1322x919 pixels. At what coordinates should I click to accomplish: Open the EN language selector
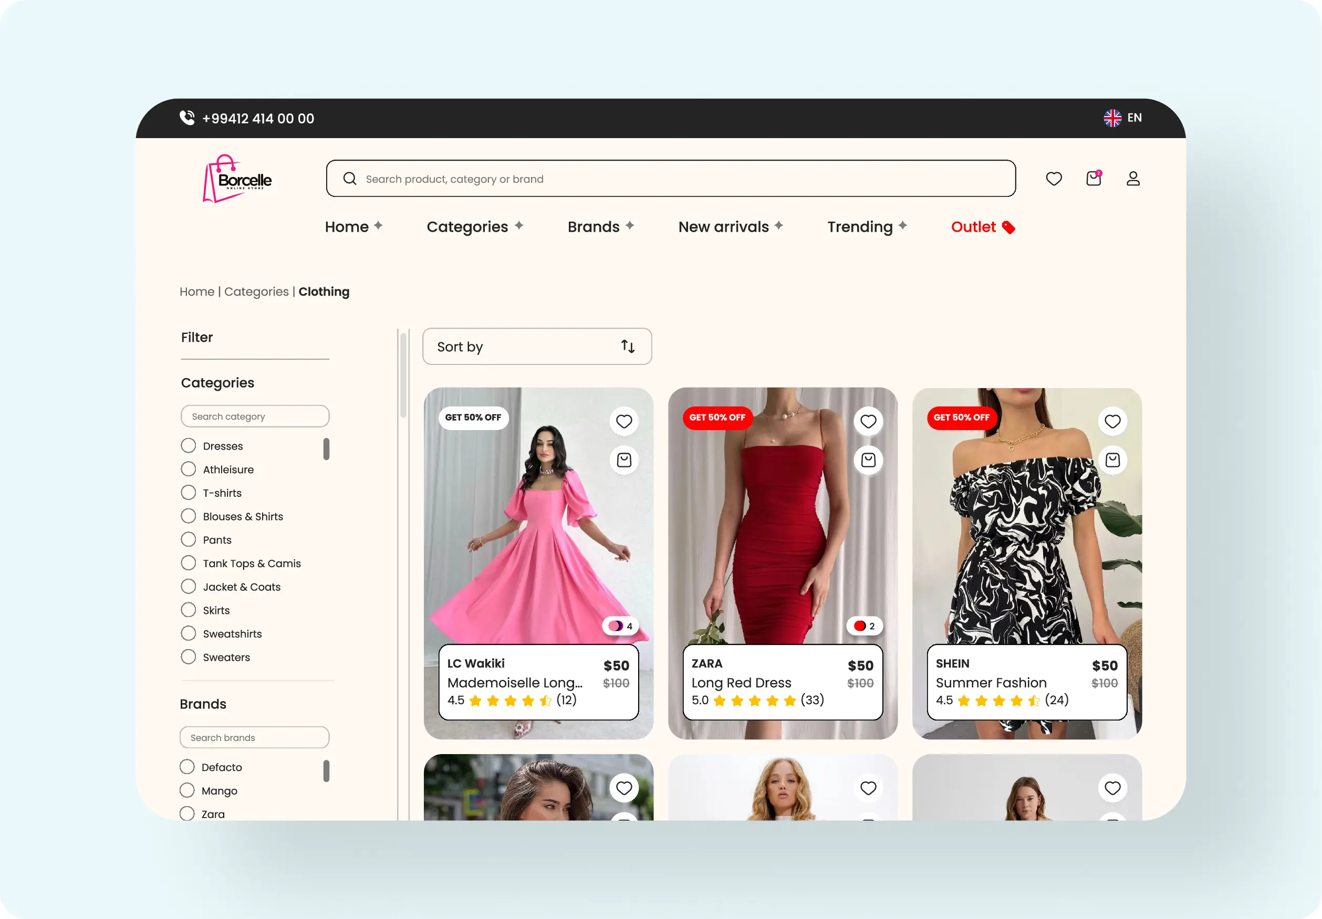(x=1122, y=118)
